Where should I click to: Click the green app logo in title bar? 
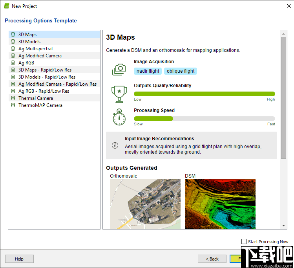7,6
